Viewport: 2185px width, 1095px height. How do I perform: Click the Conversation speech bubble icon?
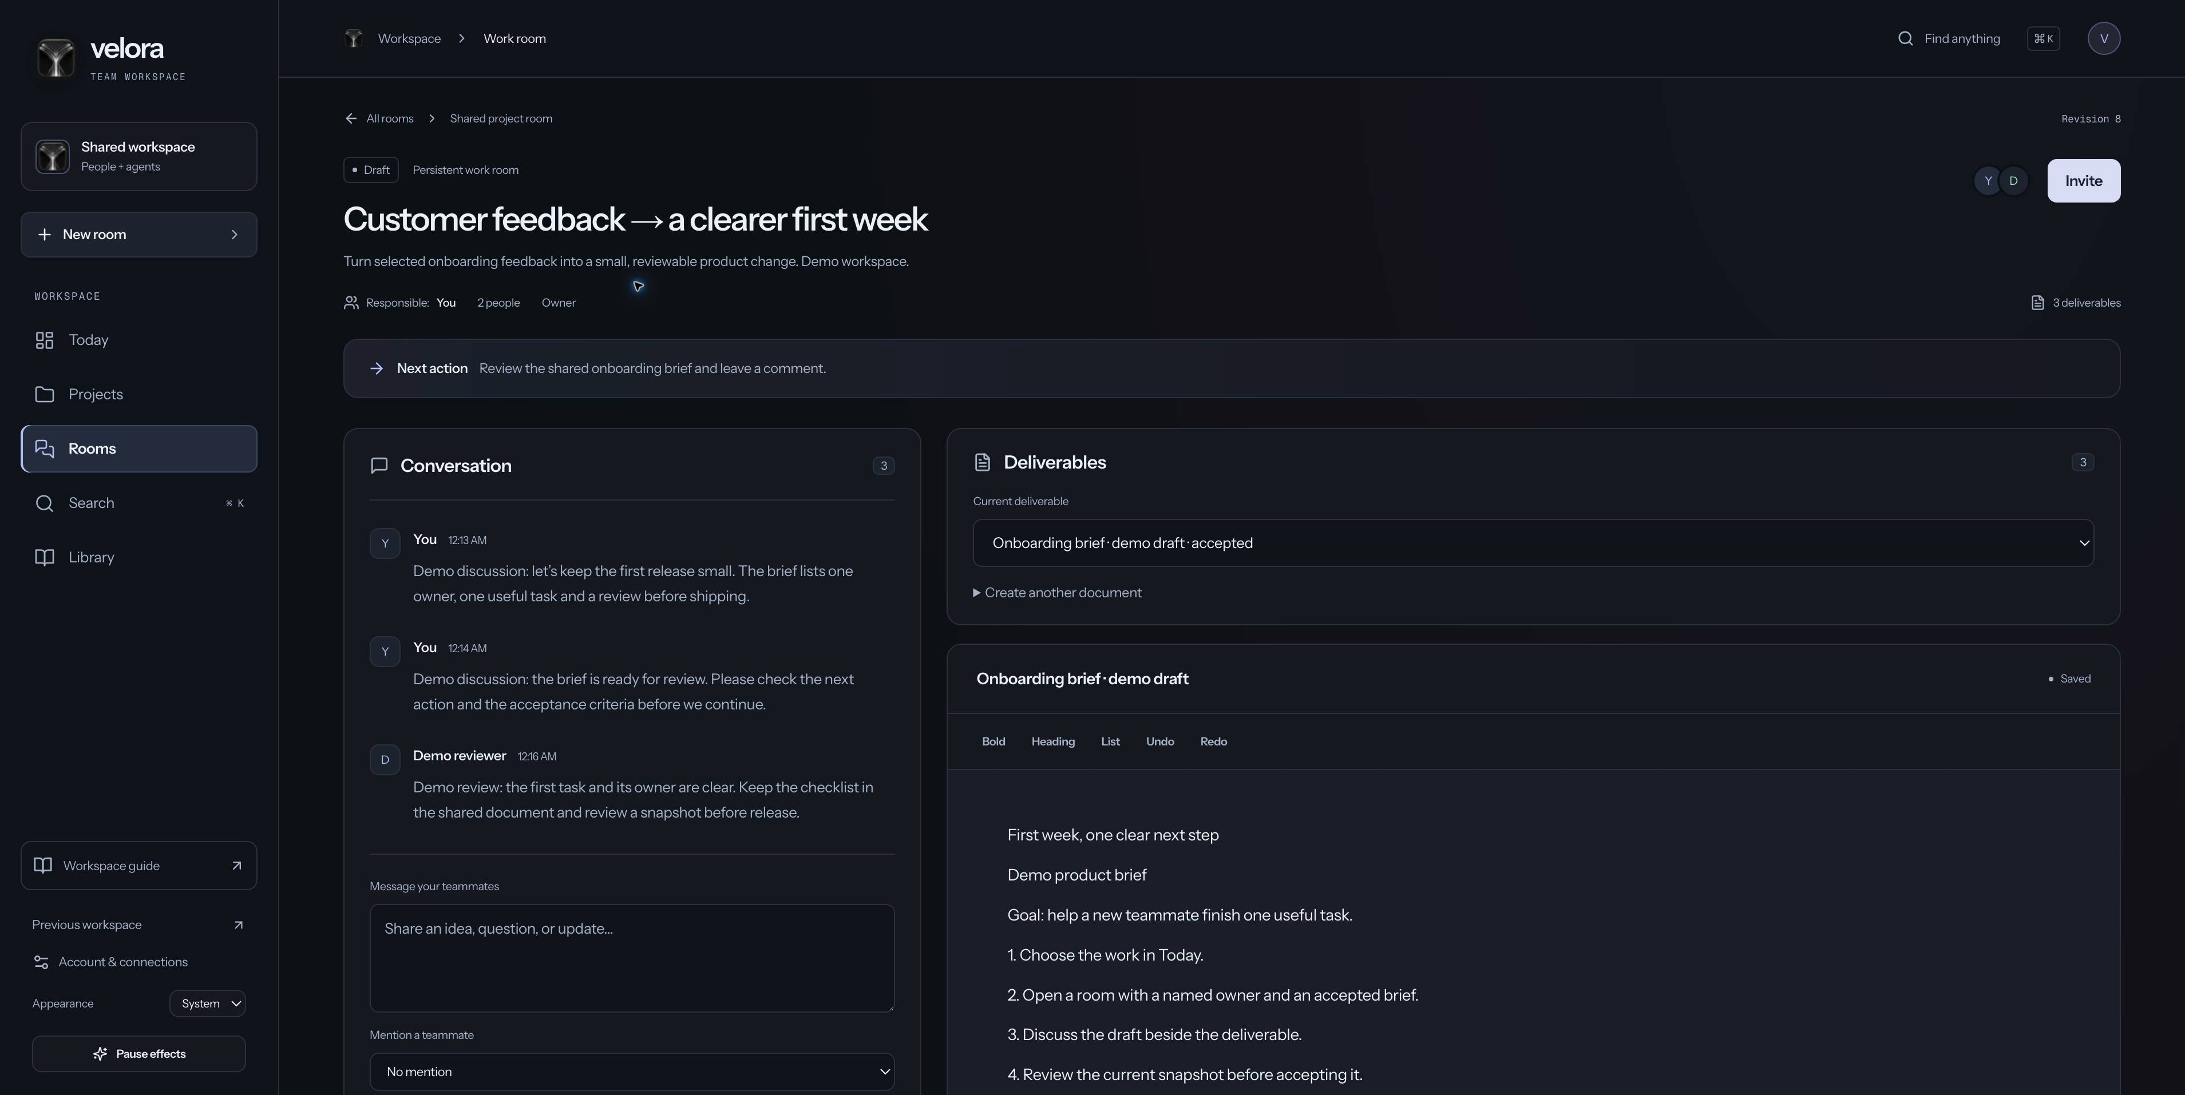379,466
